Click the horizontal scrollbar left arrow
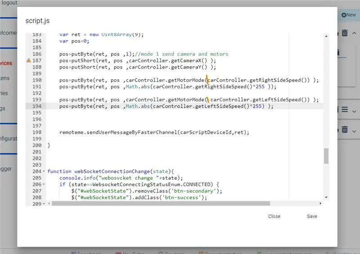Screen dimensions: 360x254 (x=49, y=204)
